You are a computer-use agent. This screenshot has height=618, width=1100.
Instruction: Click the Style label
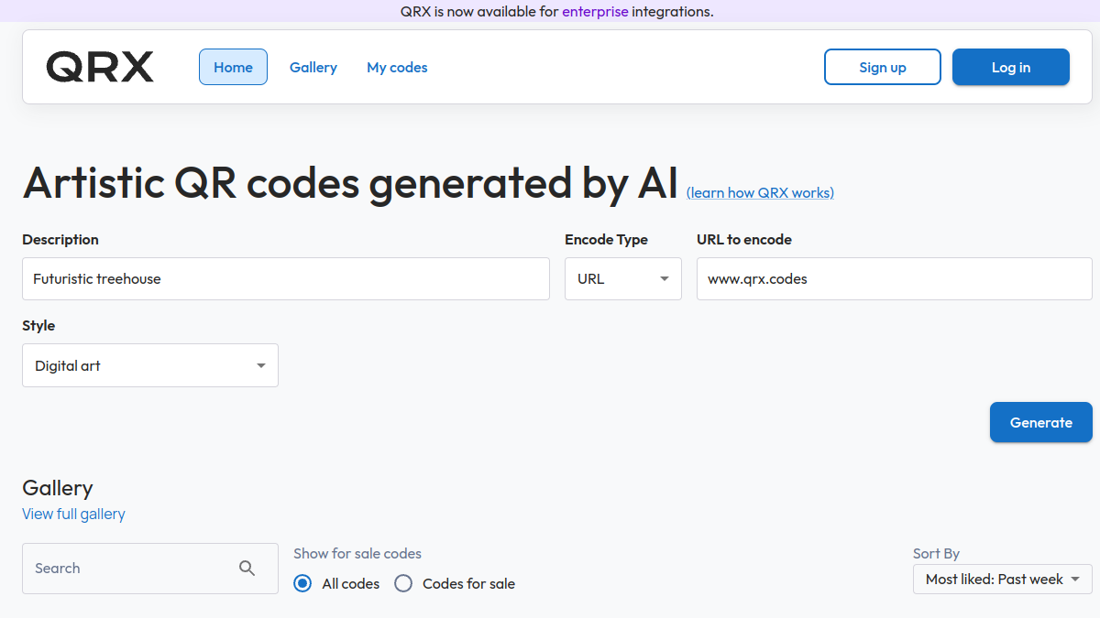[38, 325]
